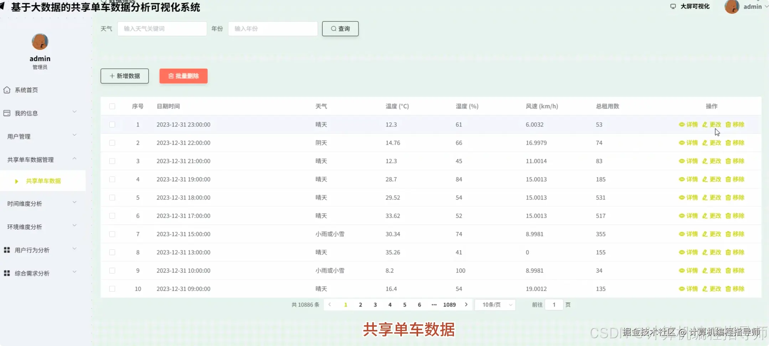The height and width of the screenshot is (346, 769).
Task: Click the 用户管理 menu label
Action: (x=19, y=136)
